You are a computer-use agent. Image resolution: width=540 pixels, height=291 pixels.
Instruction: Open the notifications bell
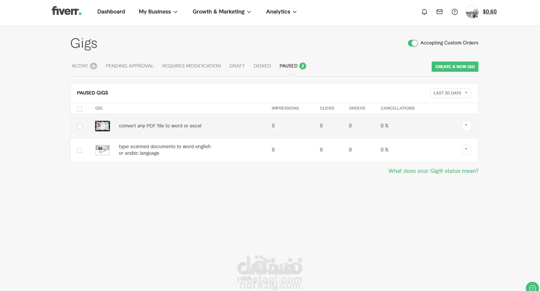pos(424,12)
